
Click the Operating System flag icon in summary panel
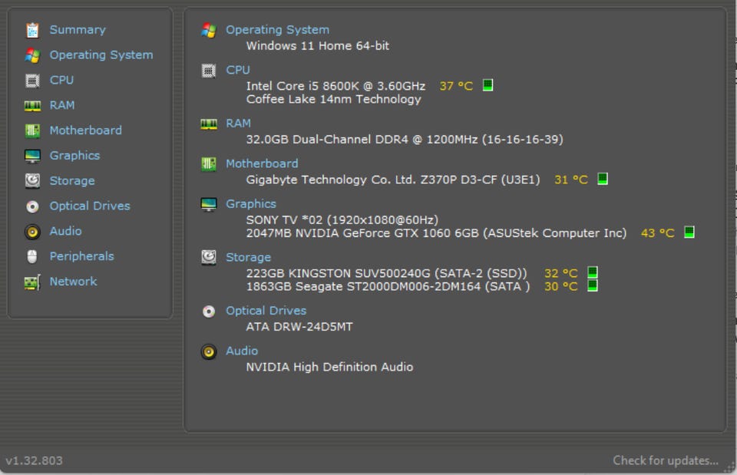coord(209,31)
